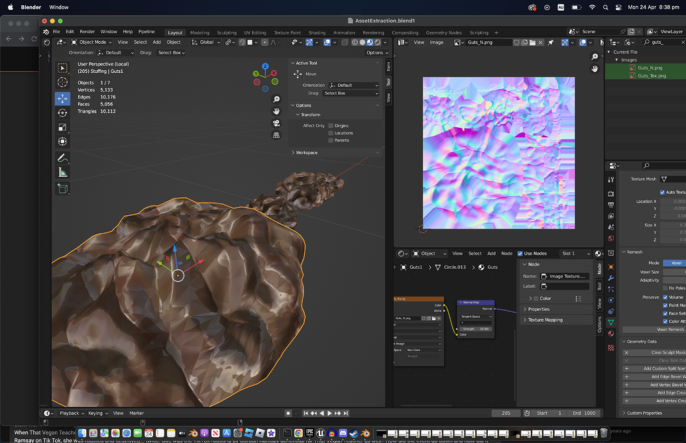Click the viewport zoom magnifier icon
This screenshot has width=686, height=443.
(276, 99)
